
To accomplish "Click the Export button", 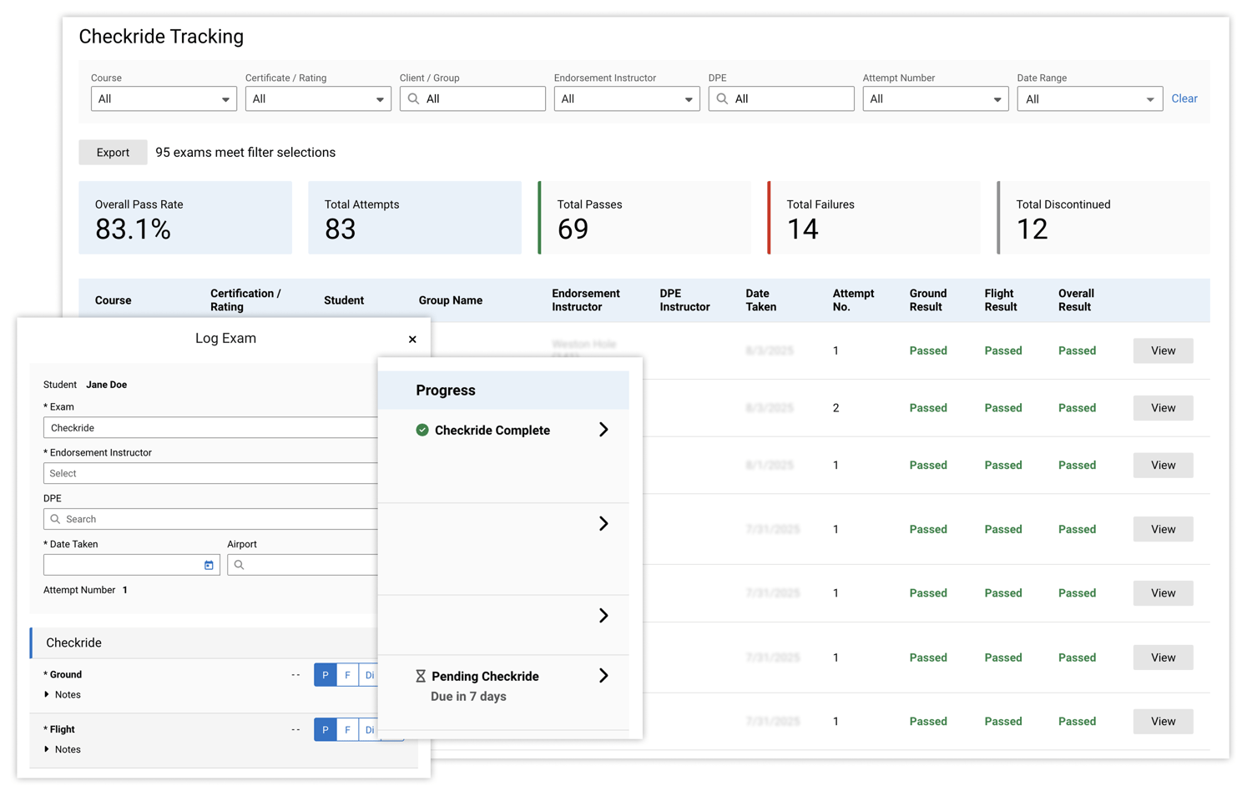I will pos(113,152).
